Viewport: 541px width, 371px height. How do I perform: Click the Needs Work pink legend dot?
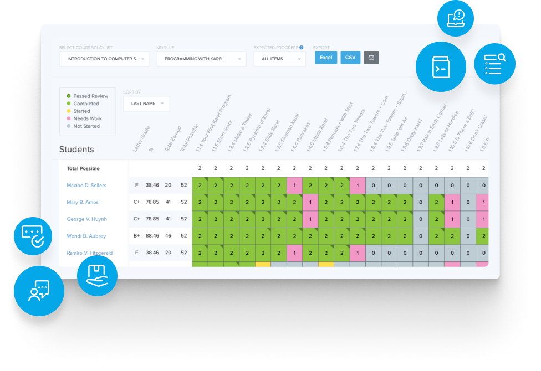(x=69, y=118)
